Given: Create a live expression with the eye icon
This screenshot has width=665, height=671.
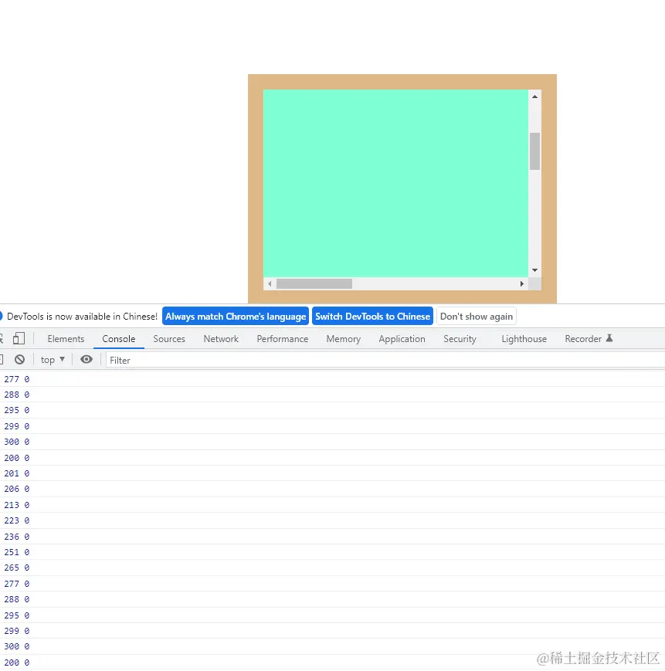Looking at the screenshot, I should coord(87,359).
